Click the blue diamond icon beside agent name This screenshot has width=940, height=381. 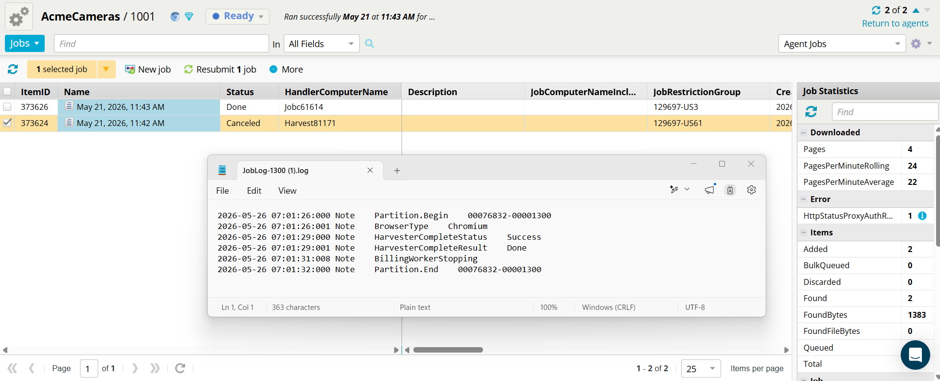[x=189, y=17]
